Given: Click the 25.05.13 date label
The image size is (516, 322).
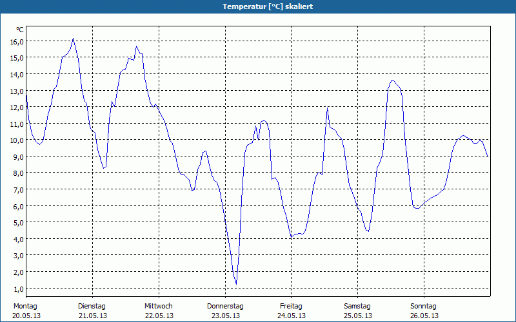Looking at the screenshot, I should [x=358, y=316].
